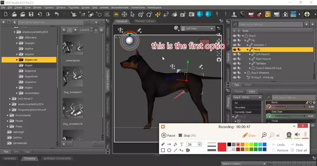Pick the blue color swatch in recorder

tap(264, 145)
